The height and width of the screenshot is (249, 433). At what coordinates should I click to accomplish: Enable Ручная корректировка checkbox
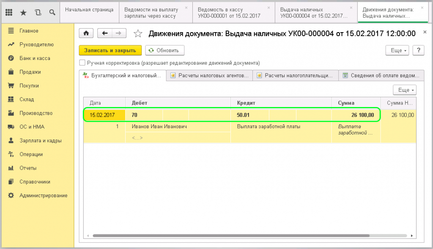point(82,63)
